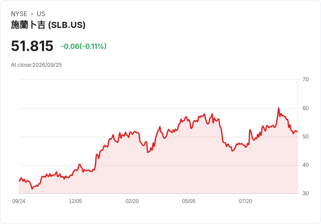Screen dimensions: 321x224
Task: Click the NYSE exchange label
Action: pos(19,14)
